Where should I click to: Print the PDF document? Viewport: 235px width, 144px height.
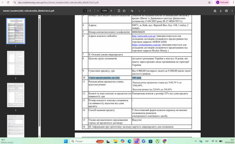[226, 11]
